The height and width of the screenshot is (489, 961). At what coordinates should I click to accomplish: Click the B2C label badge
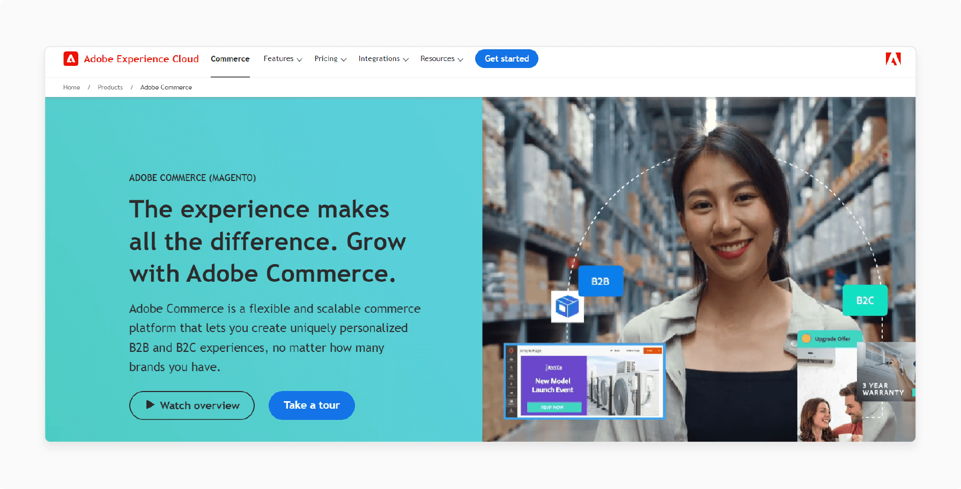pyautogui.click(x=864, y=300)
